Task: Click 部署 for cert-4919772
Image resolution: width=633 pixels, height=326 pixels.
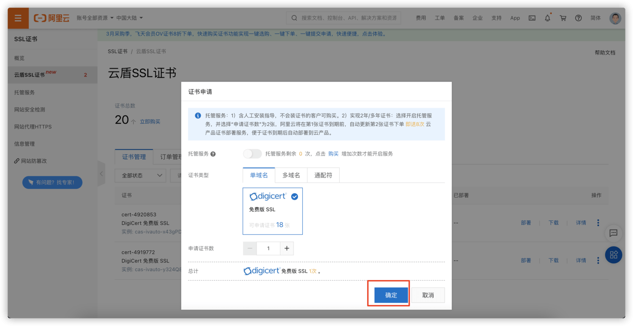Action: pyautogui.click(x=526, y=260)
